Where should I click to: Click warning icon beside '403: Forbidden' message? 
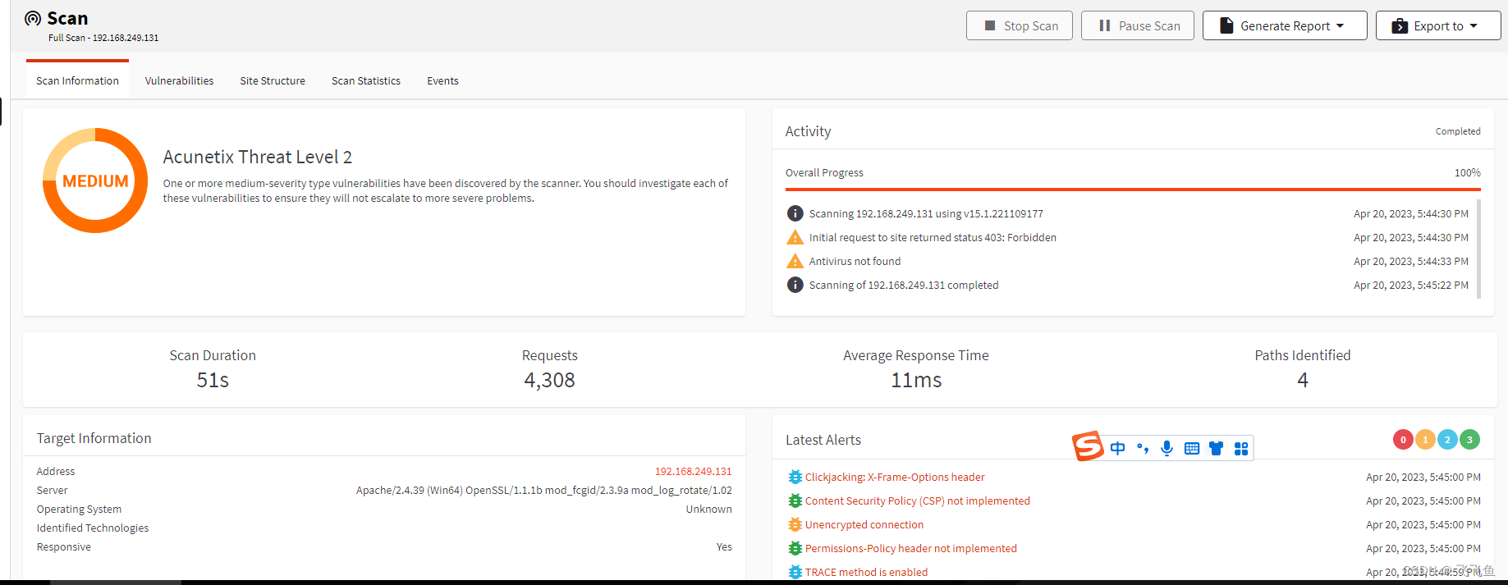point(795,237)
